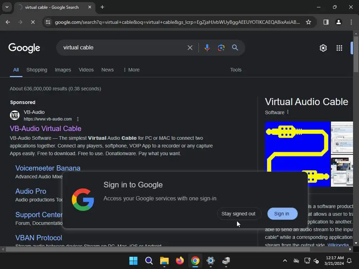359x269 pixels.
Task: Close the virtual cable Google Search tab
Action: tap(90, 7)
